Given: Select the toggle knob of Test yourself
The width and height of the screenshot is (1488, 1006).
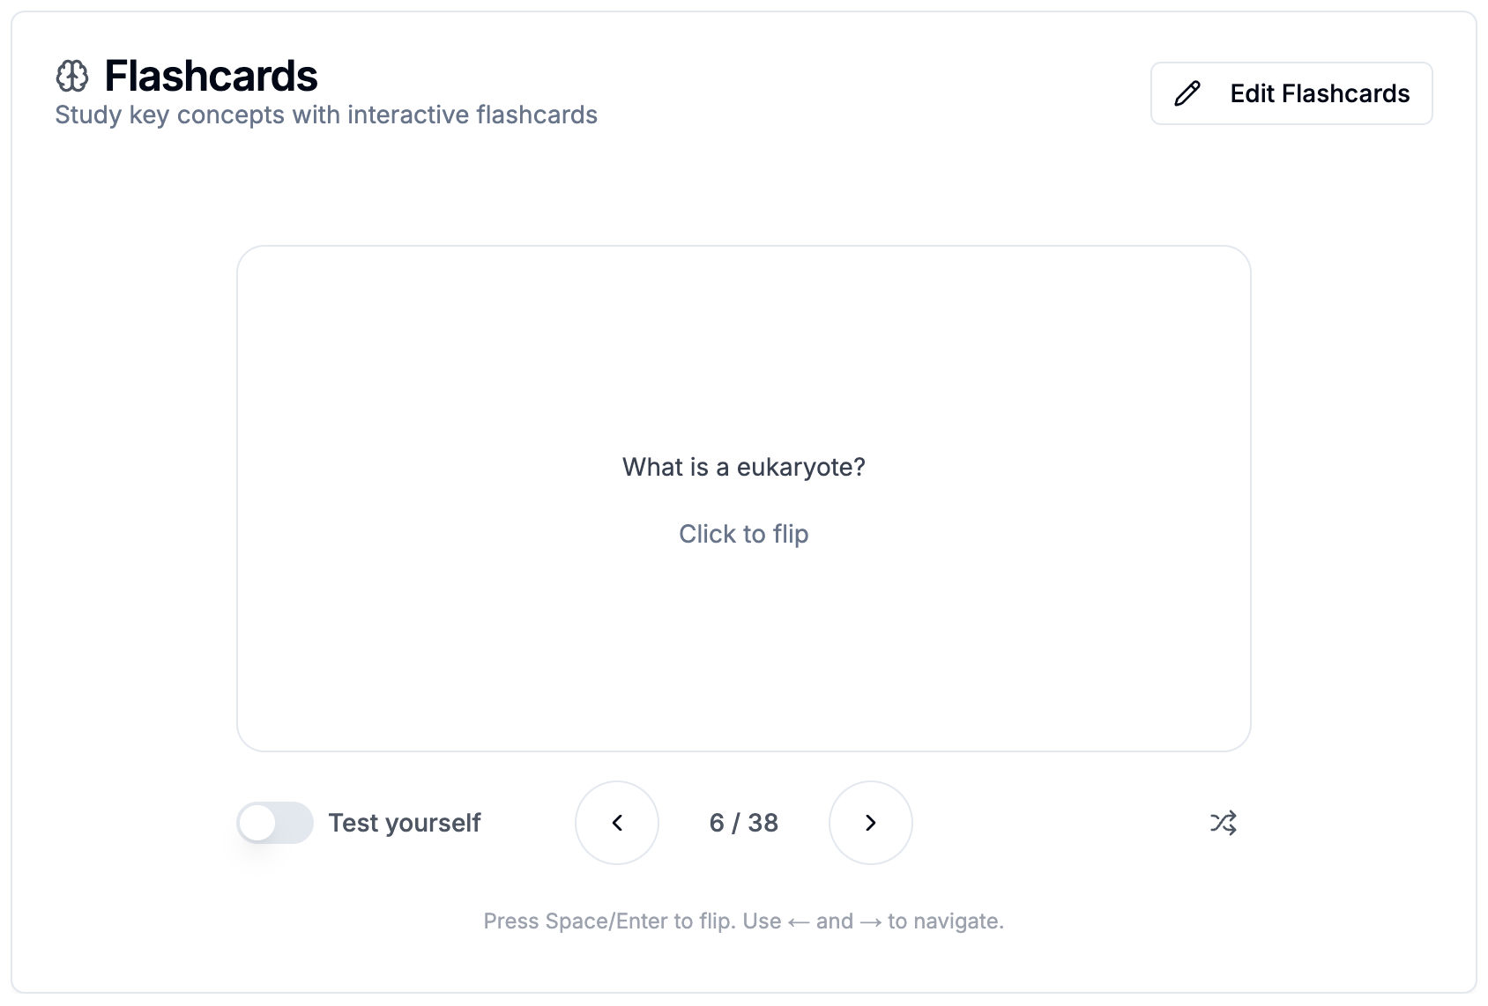Looking at the screenshot, I should (257, 823).
